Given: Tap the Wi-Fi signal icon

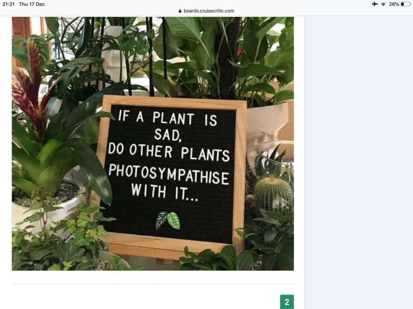Looking at the screenshot, I should (383, 4).
